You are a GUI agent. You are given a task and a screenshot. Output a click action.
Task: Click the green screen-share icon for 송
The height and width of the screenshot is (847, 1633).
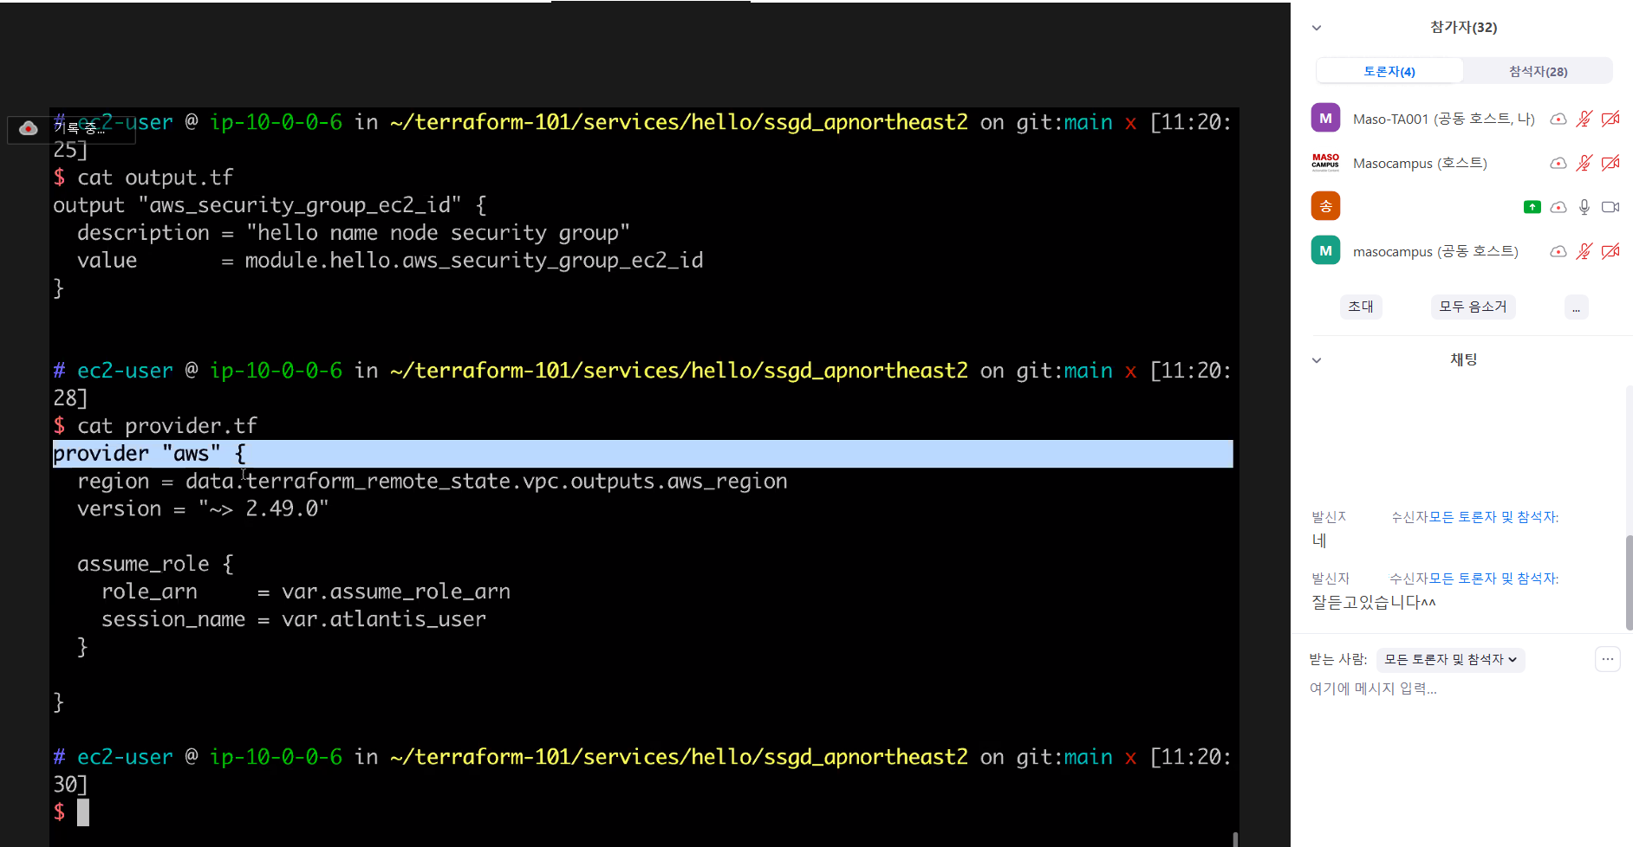[1532, 207]
